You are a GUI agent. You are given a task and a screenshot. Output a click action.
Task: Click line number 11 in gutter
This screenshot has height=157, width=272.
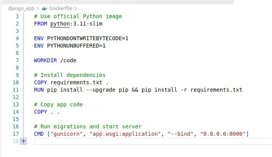[15, 90]
